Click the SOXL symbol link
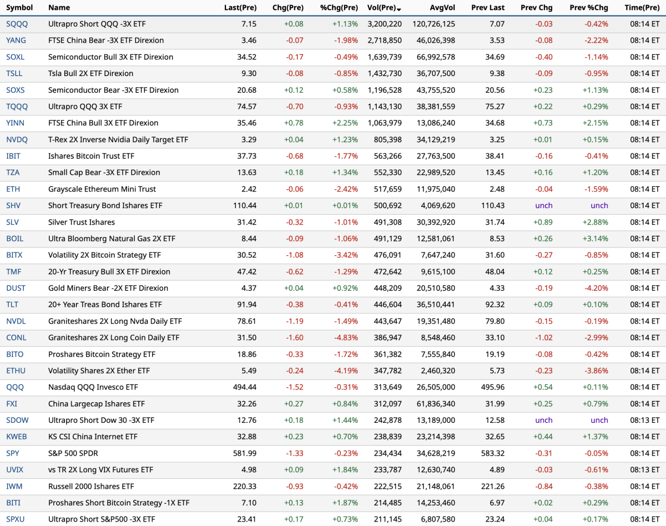Screen dimensions: 666x526 (16, 57)
